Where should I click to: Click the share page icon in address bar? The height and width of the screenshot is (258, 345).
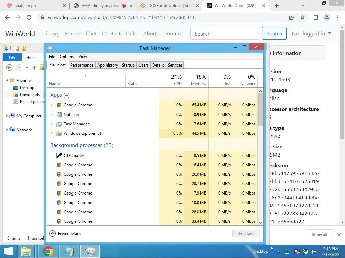click(292, 17)
